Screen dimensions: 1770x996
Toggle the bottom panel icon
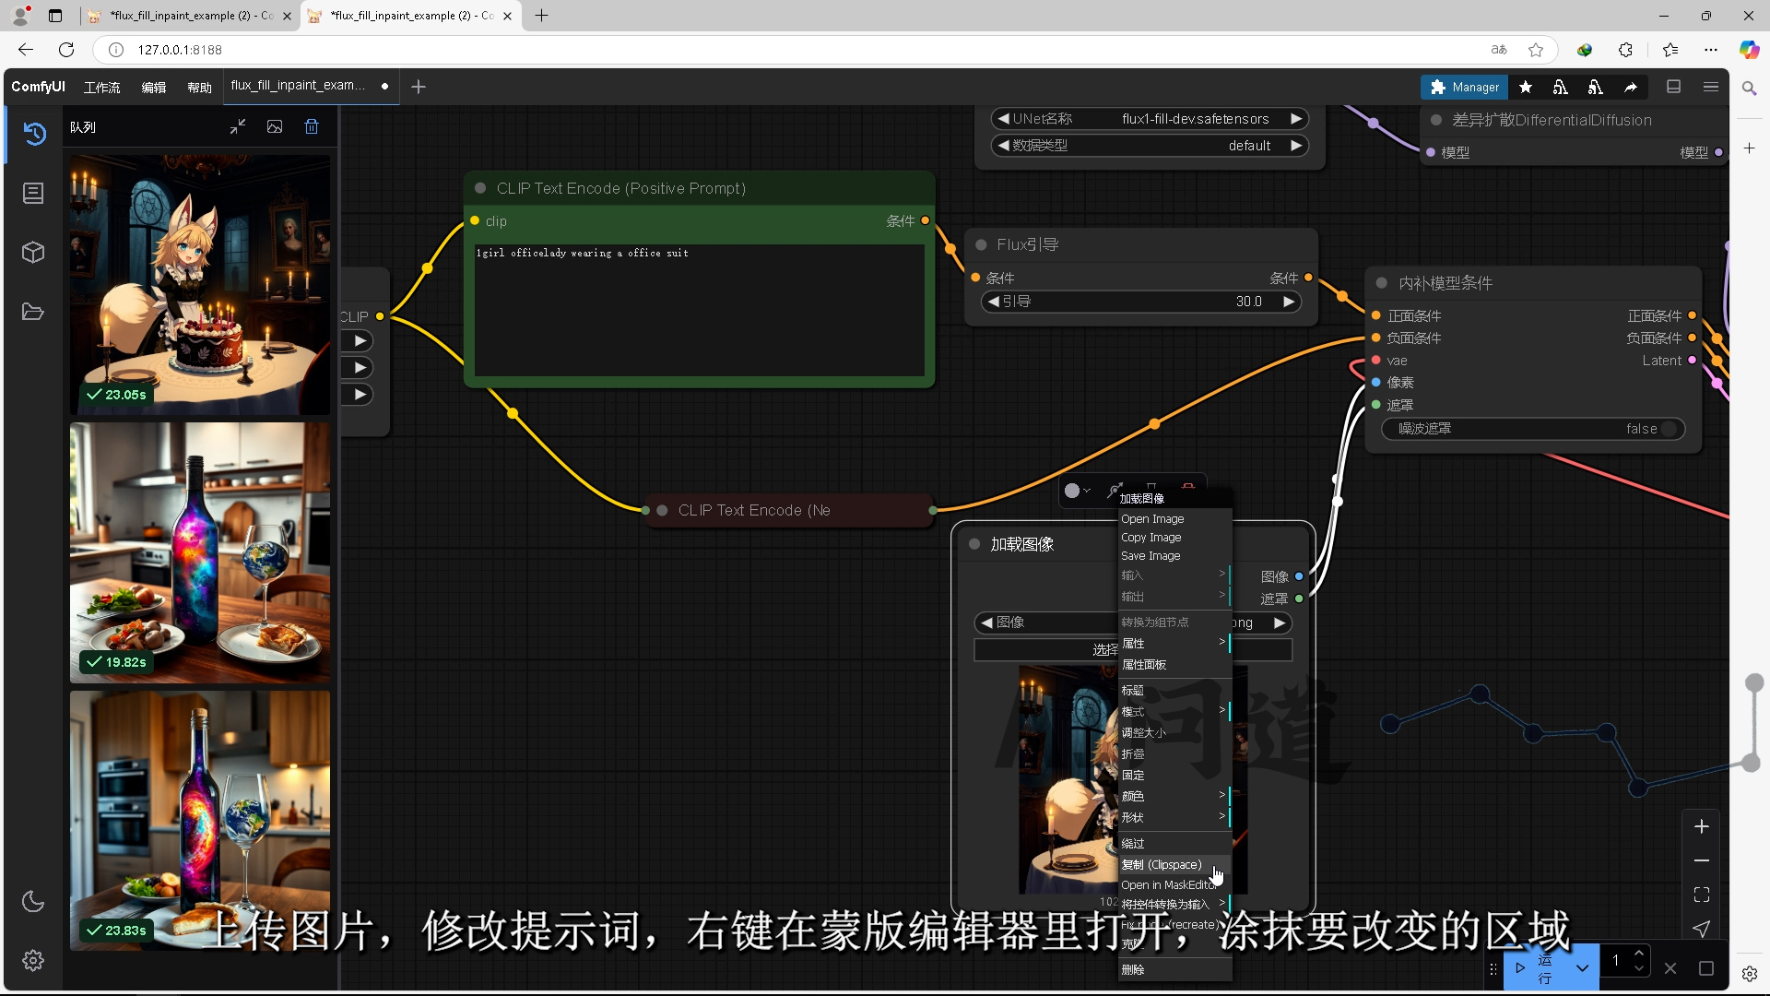(1674, 87)
